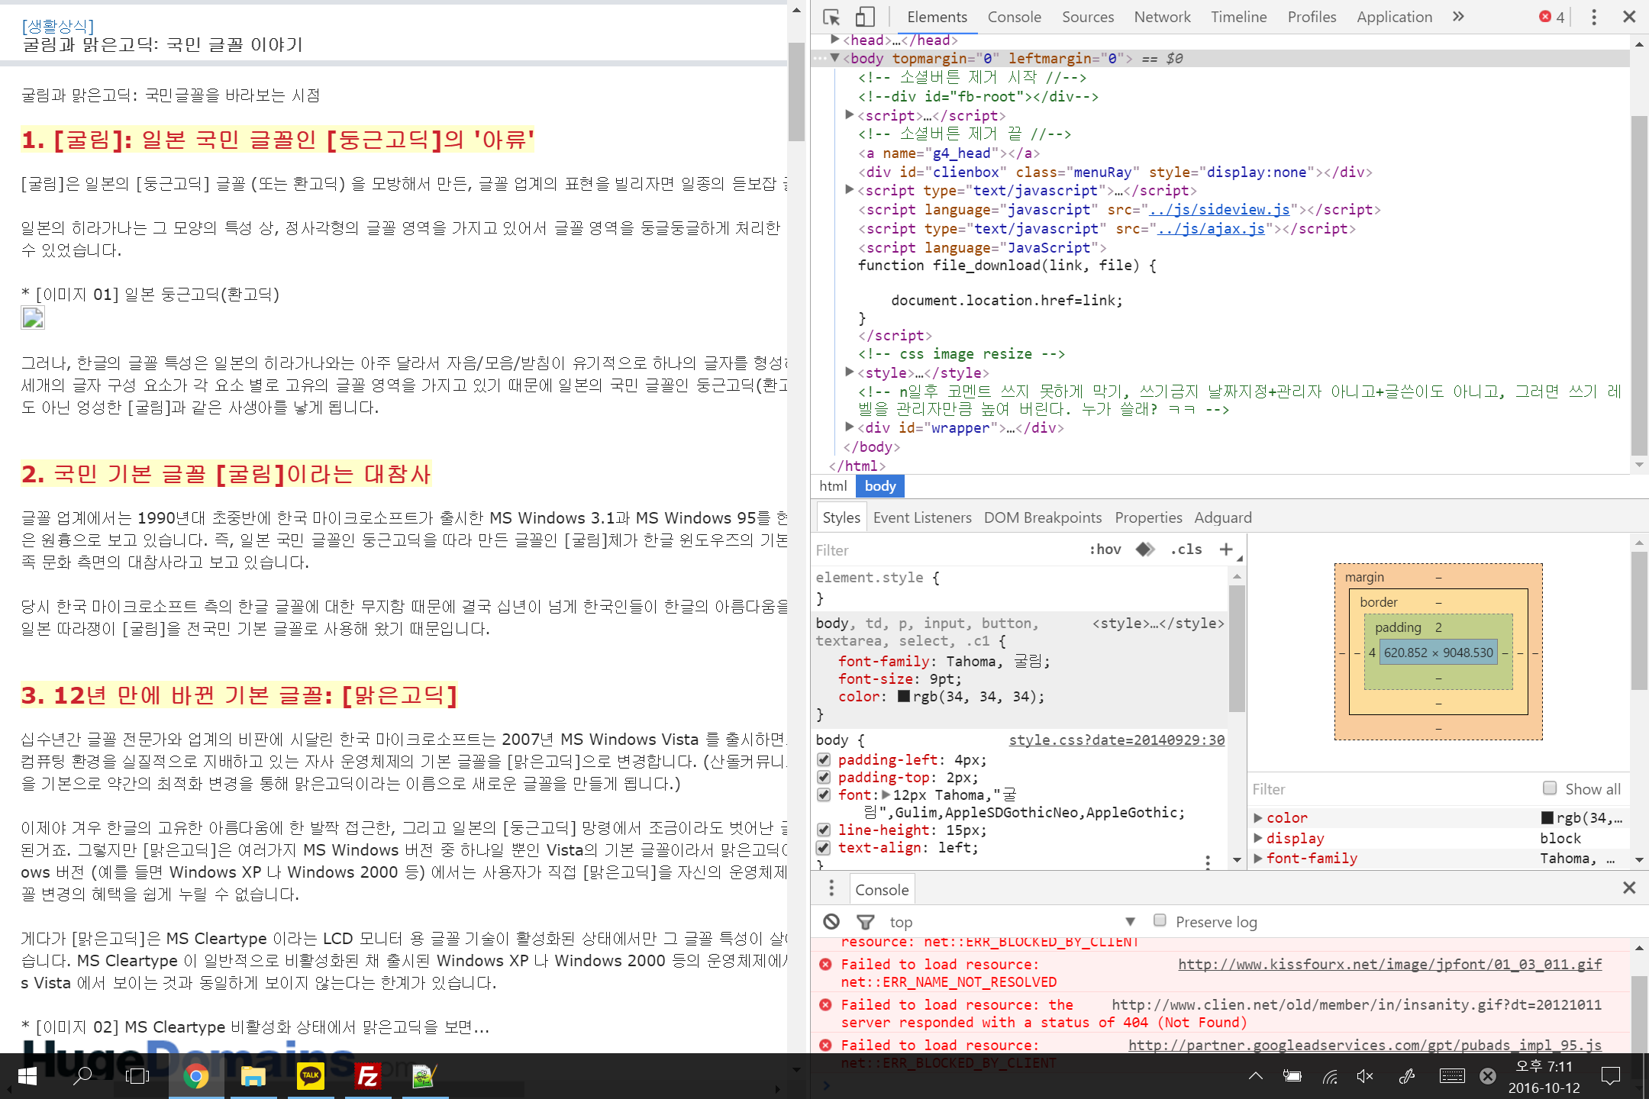Show hidden tray icons arrow

pos(1255,1076)
